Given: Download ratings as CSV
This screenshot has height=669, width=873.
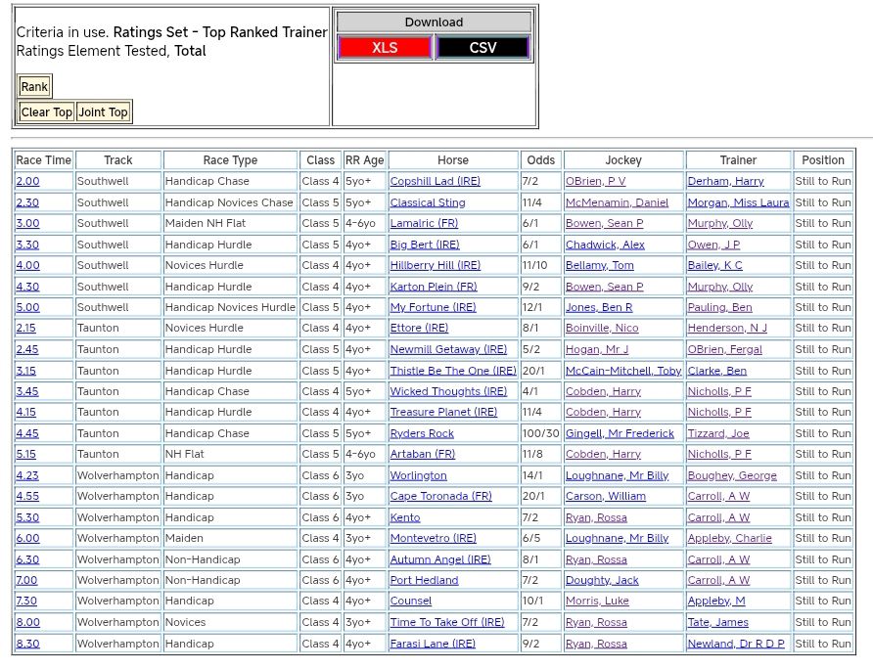Looking at the screenshot, I should click(x=482, y=48).
